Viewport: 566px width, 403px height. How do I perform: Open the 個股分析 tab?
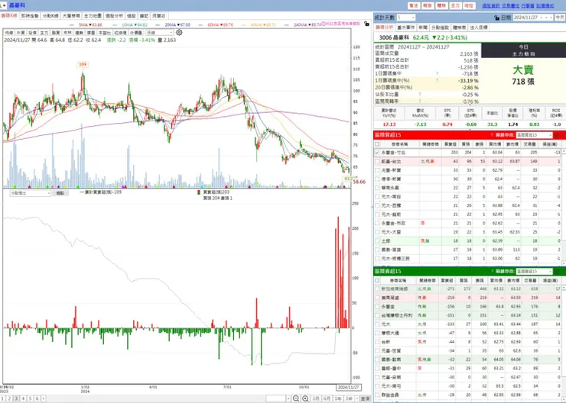[x=115, y=16]
